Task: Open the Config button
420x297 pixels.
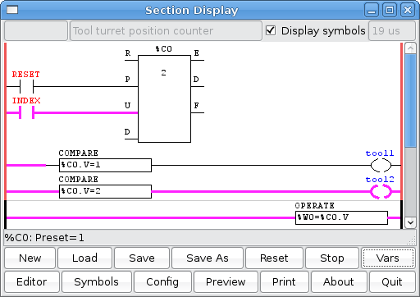Action: point(162,281)
